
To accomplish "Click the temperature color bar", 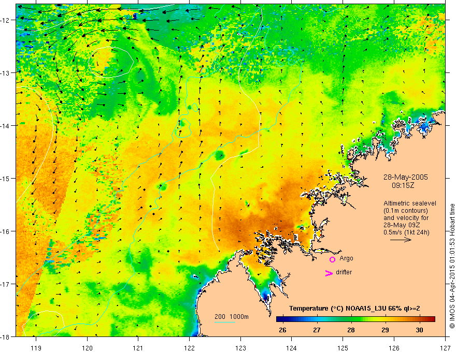I will tap(355, 319).
